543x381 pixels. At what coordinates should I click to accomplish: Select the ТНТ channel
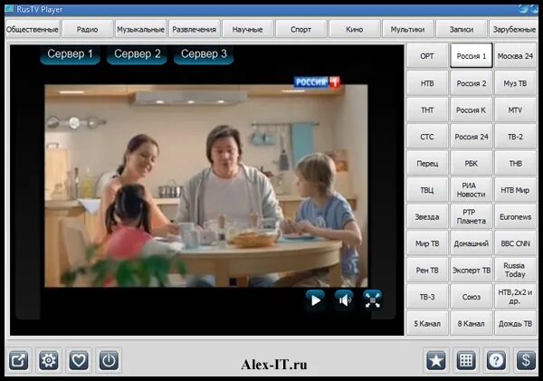click(427, 110)
